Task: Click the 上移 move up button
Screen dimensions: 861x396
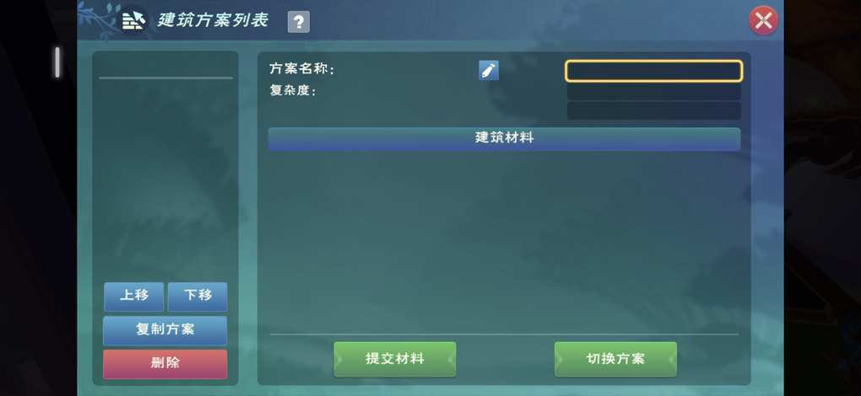Action: (134, 296)
